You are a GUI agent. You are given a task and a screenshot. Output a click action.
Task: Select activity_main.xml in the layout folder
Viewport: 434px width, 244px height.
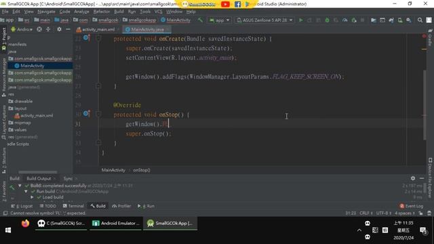point(37,115)
